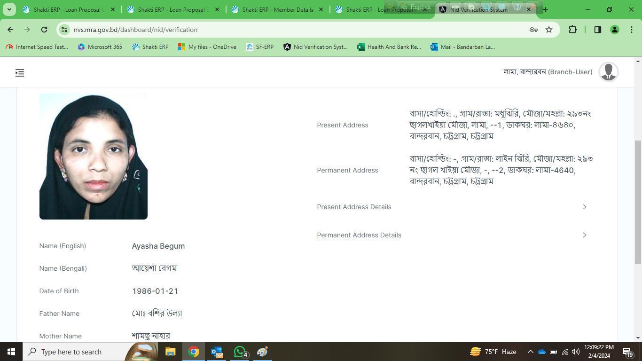Click the Windows taskbar search box
Screen dimensions: 642x361
[89, 352]
